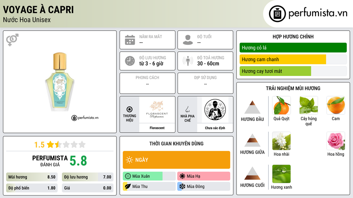The image size is (353, 198).
Task: Click the Hương cỏ lá accord bar
Action: pos(293,47)
